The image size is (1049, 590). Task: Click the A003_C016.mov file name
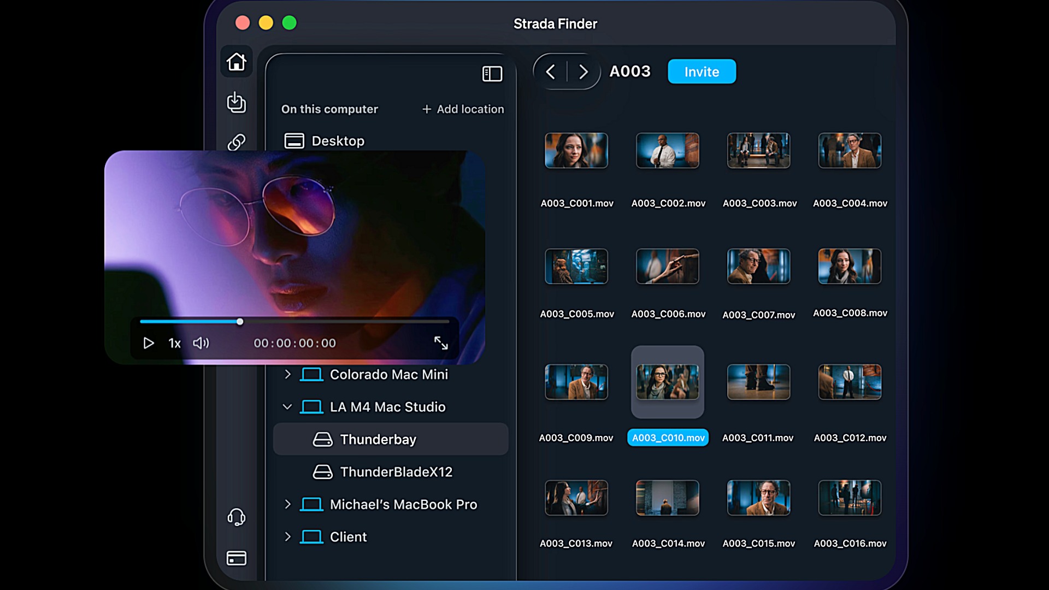(x=850, y=544)
